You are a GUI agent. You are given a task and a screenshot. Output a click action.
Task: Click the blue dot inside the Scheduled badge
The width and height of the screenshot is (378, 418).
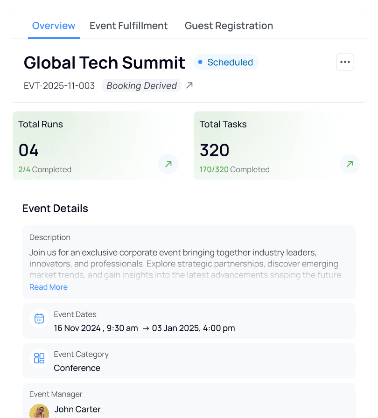201,62
